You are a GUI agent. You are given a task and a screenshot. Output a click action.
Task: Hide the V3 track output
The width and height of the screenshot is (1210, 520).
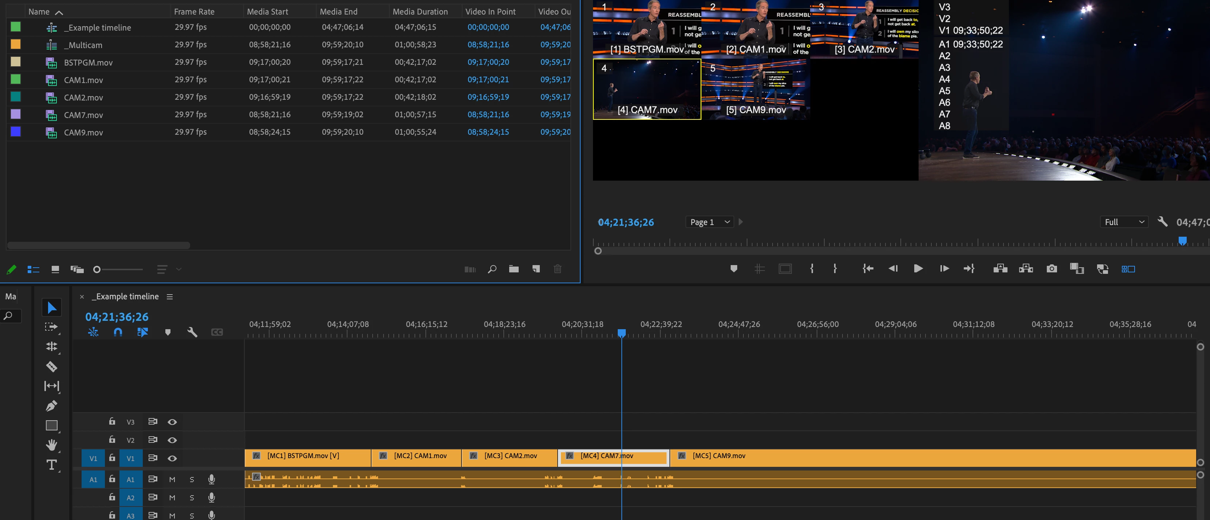172,422
